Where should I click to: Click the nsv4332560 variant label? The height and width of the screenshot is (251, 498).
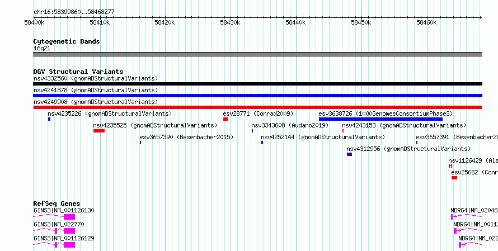96,78
